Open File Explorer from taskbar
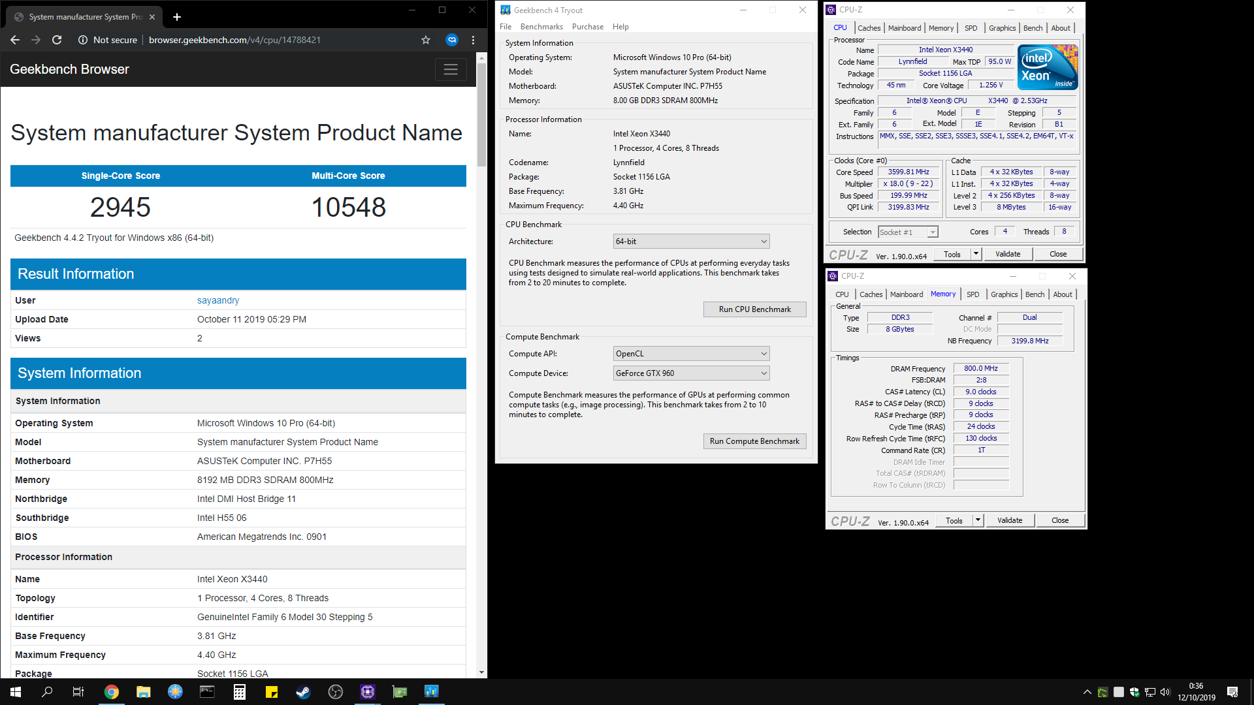Screen dimensions: 1254x705 pyautogui.click(x=144, y=692)
